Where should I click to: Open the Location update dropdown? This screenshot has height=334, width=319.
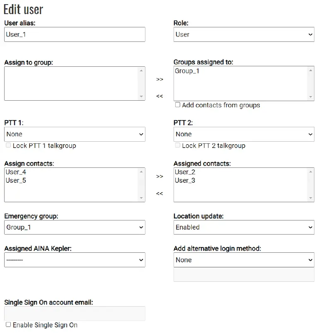(244, 227)
